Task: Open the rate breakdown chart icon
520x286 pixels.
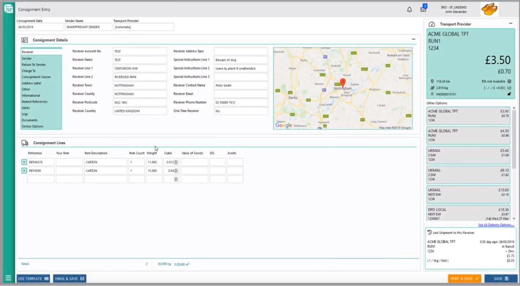Action: 509,88
